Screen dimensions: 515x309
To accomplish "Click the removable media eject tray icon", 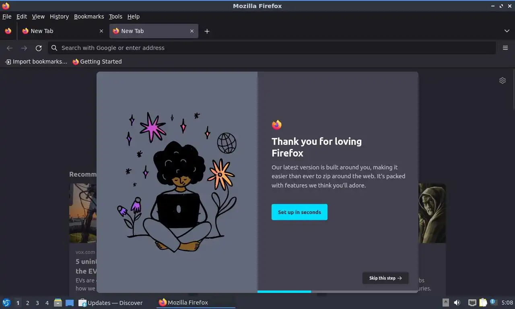I will (x=445, y=303).
